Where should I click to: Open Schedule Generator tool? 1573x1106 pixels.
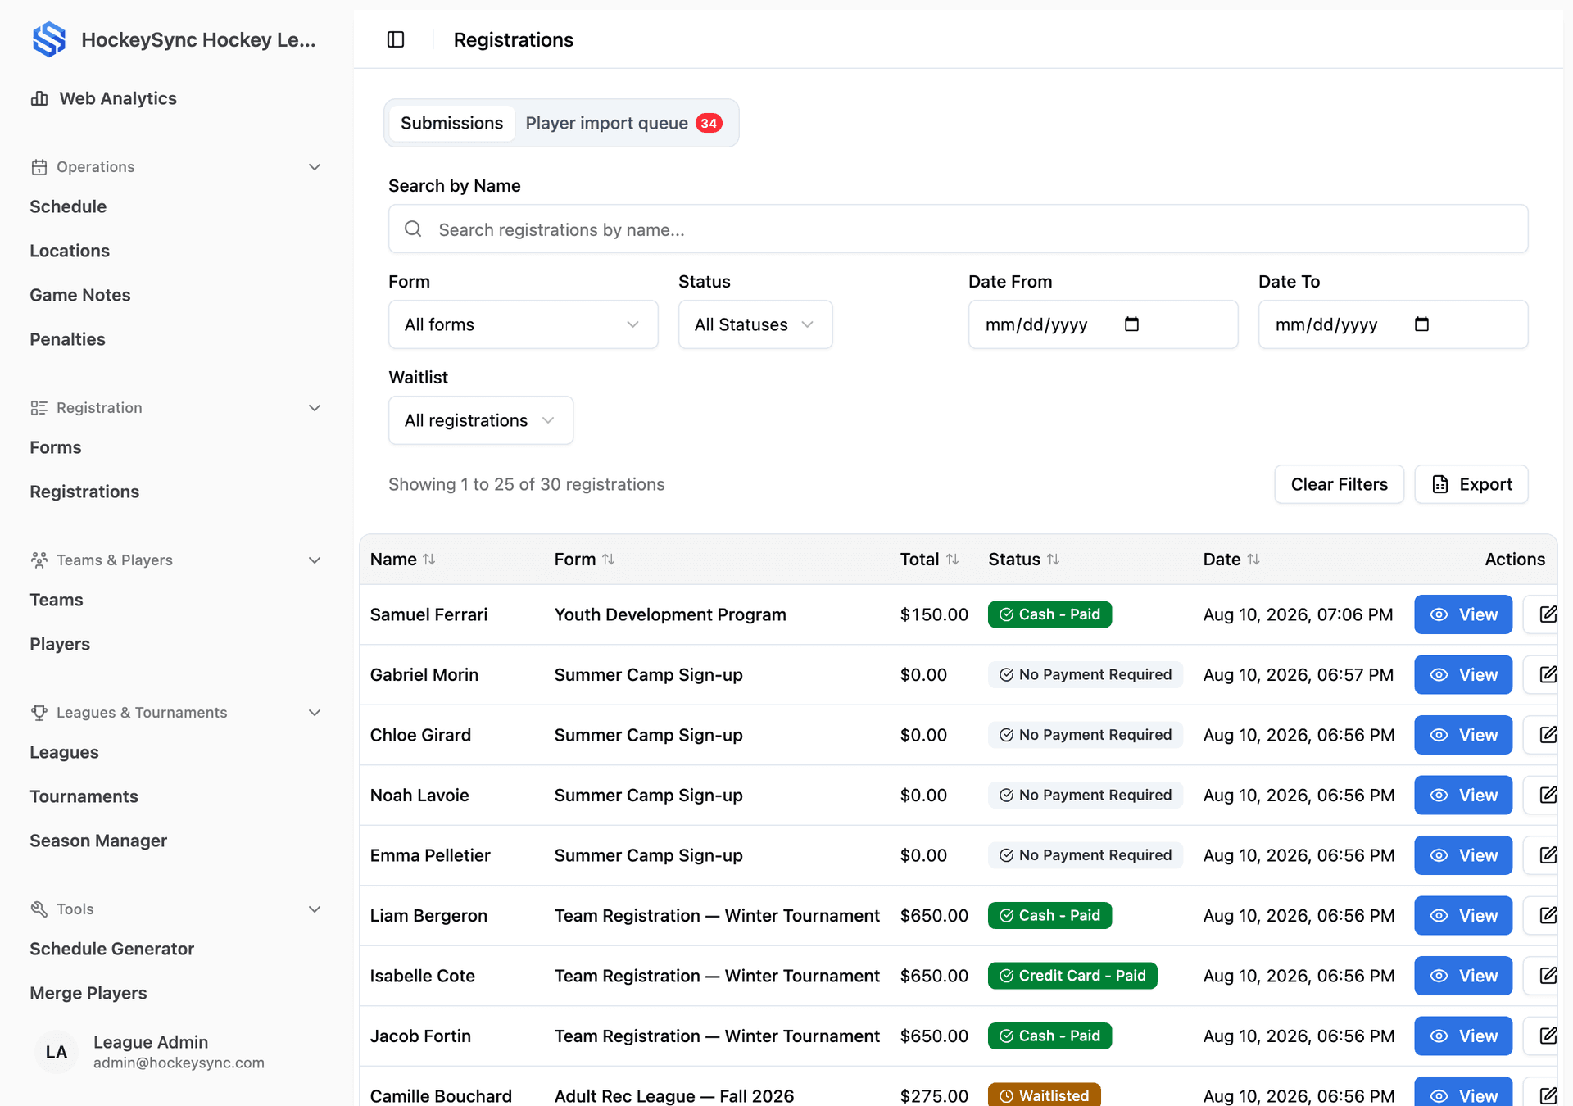pos(112,949)
